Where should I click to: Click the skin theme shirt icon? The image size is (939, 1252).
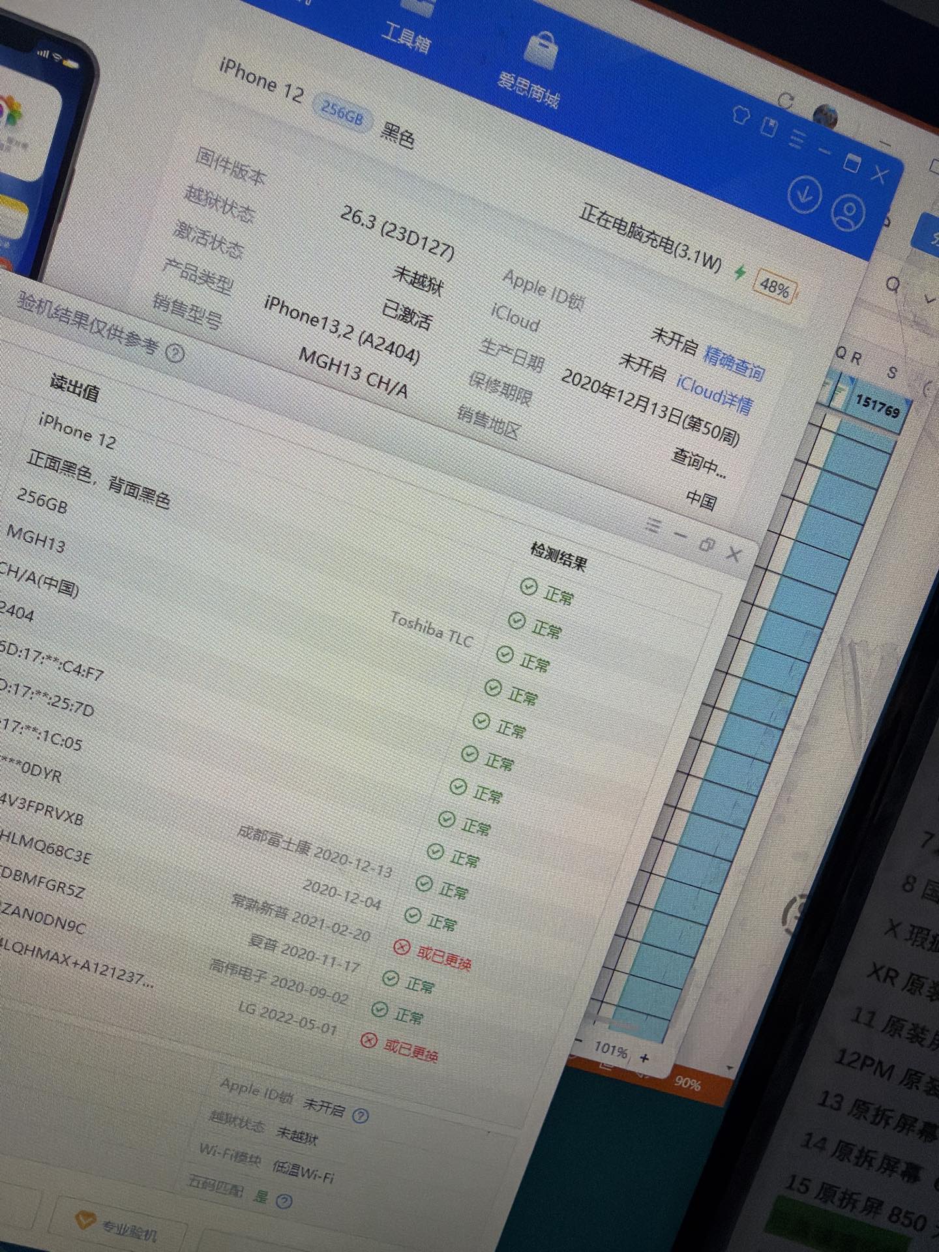pos(741,114)
